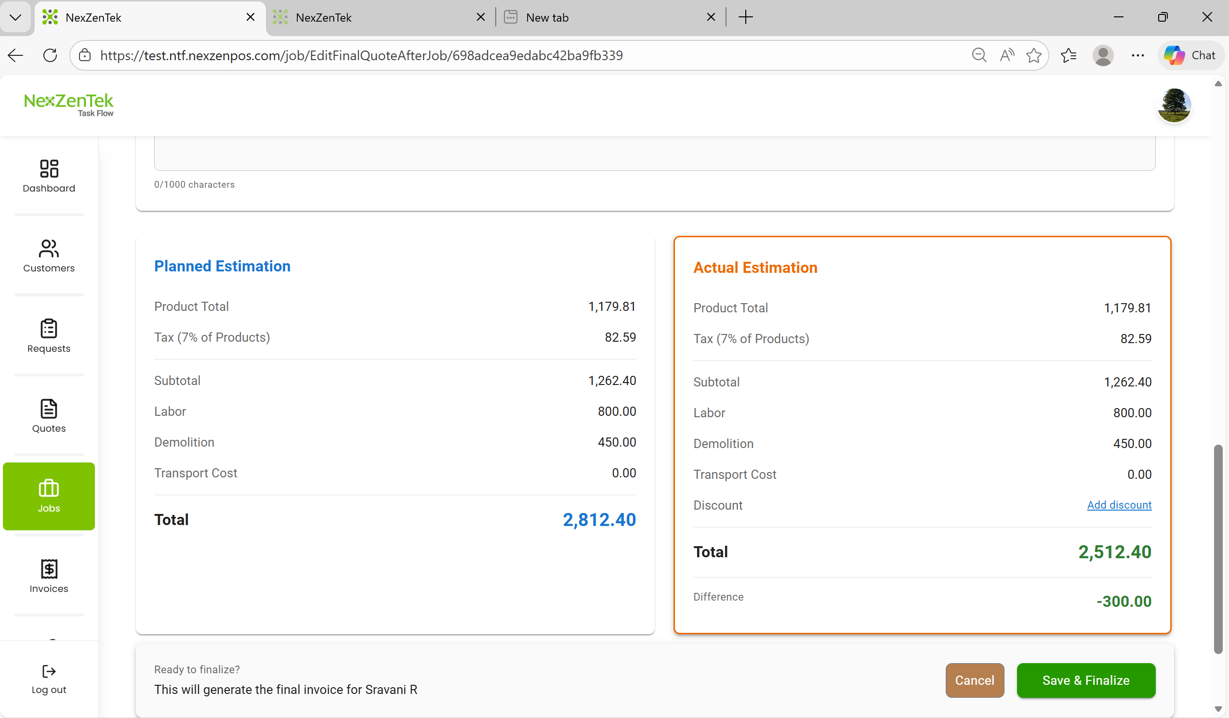This screenshot has height=718, width=1229.
Task: Click the Log out icon
Action: (x=49, y=671)
